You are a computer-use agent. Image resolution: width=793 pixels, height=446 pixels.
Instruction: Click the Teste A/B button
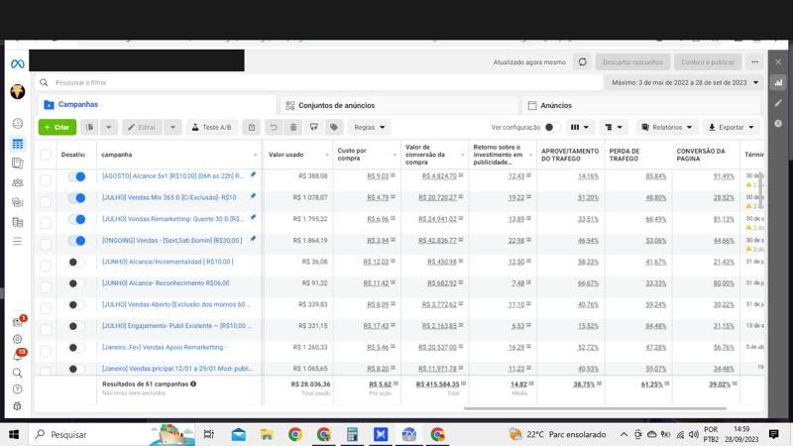211,128
